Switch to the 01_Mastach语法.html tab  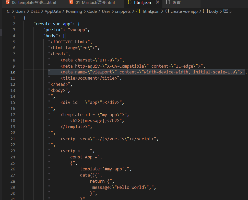click(95, 3)
